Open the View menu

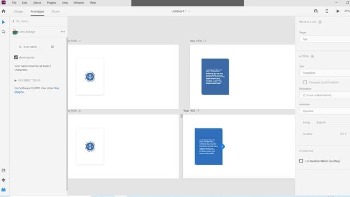click(65, 3)
